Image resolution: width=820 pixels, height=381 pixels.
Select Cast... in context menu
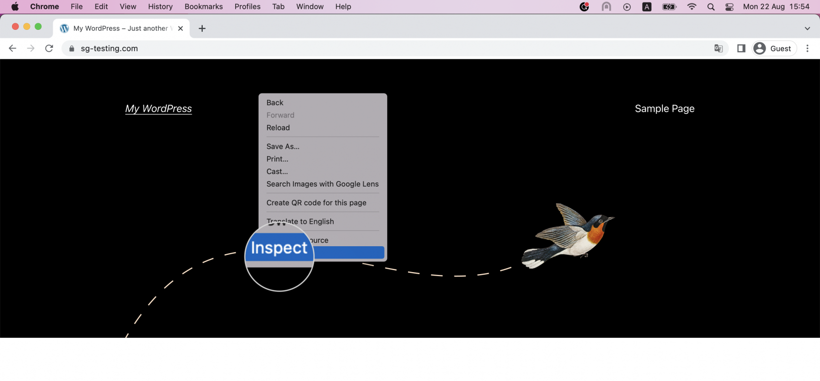(x=323, y=172)
